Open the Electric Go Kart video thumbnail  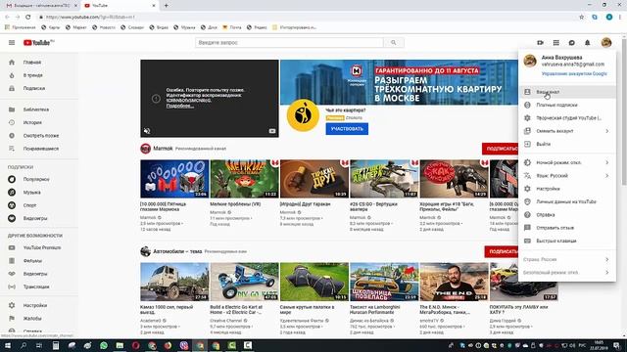point(244,282)
